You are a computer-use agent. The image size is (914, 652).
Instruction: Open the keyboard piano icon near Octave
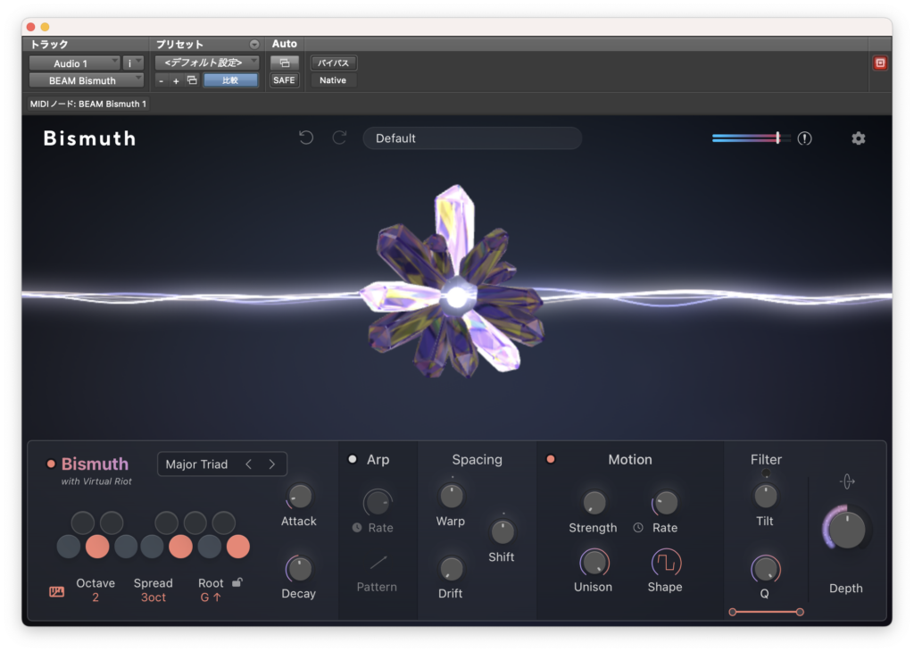(56, 592)
